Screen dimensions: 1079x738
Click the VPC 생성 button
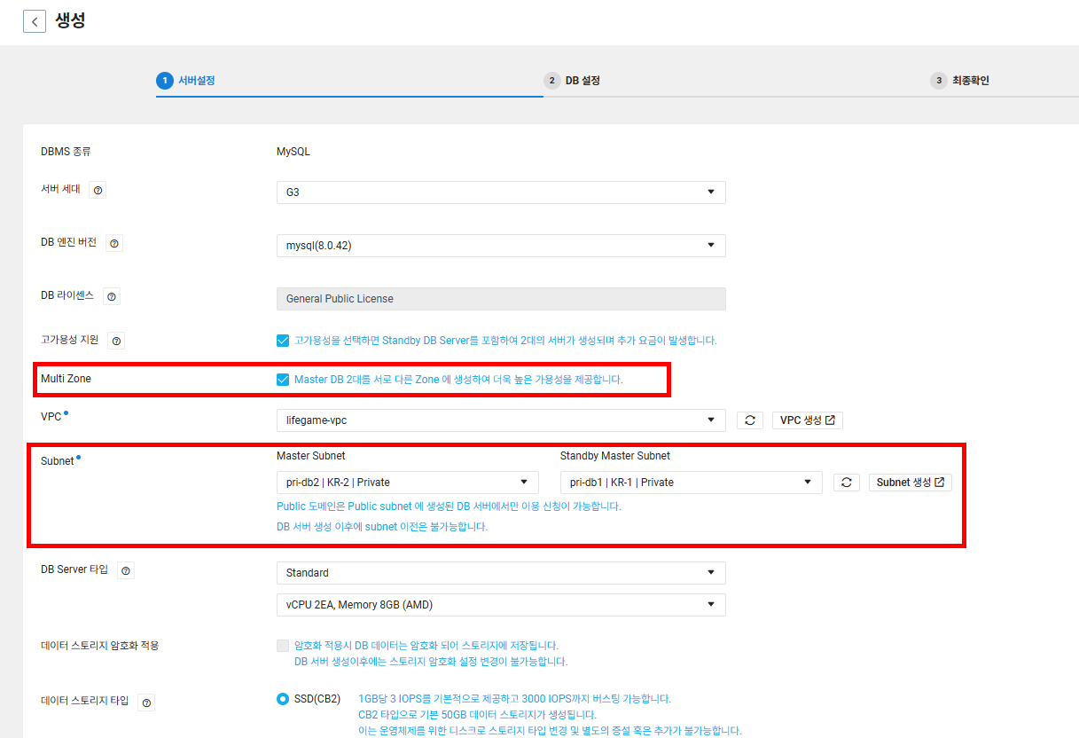pos(808,420)
